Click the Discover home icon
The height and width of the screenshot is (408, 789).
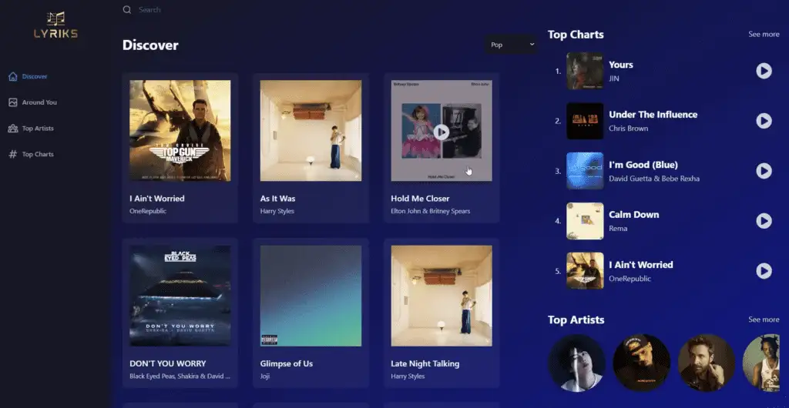(13, 76)
